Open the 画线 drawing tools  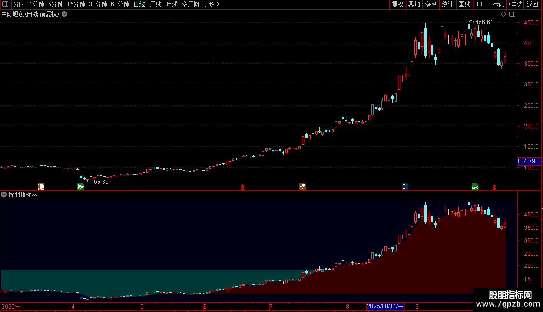464,4
